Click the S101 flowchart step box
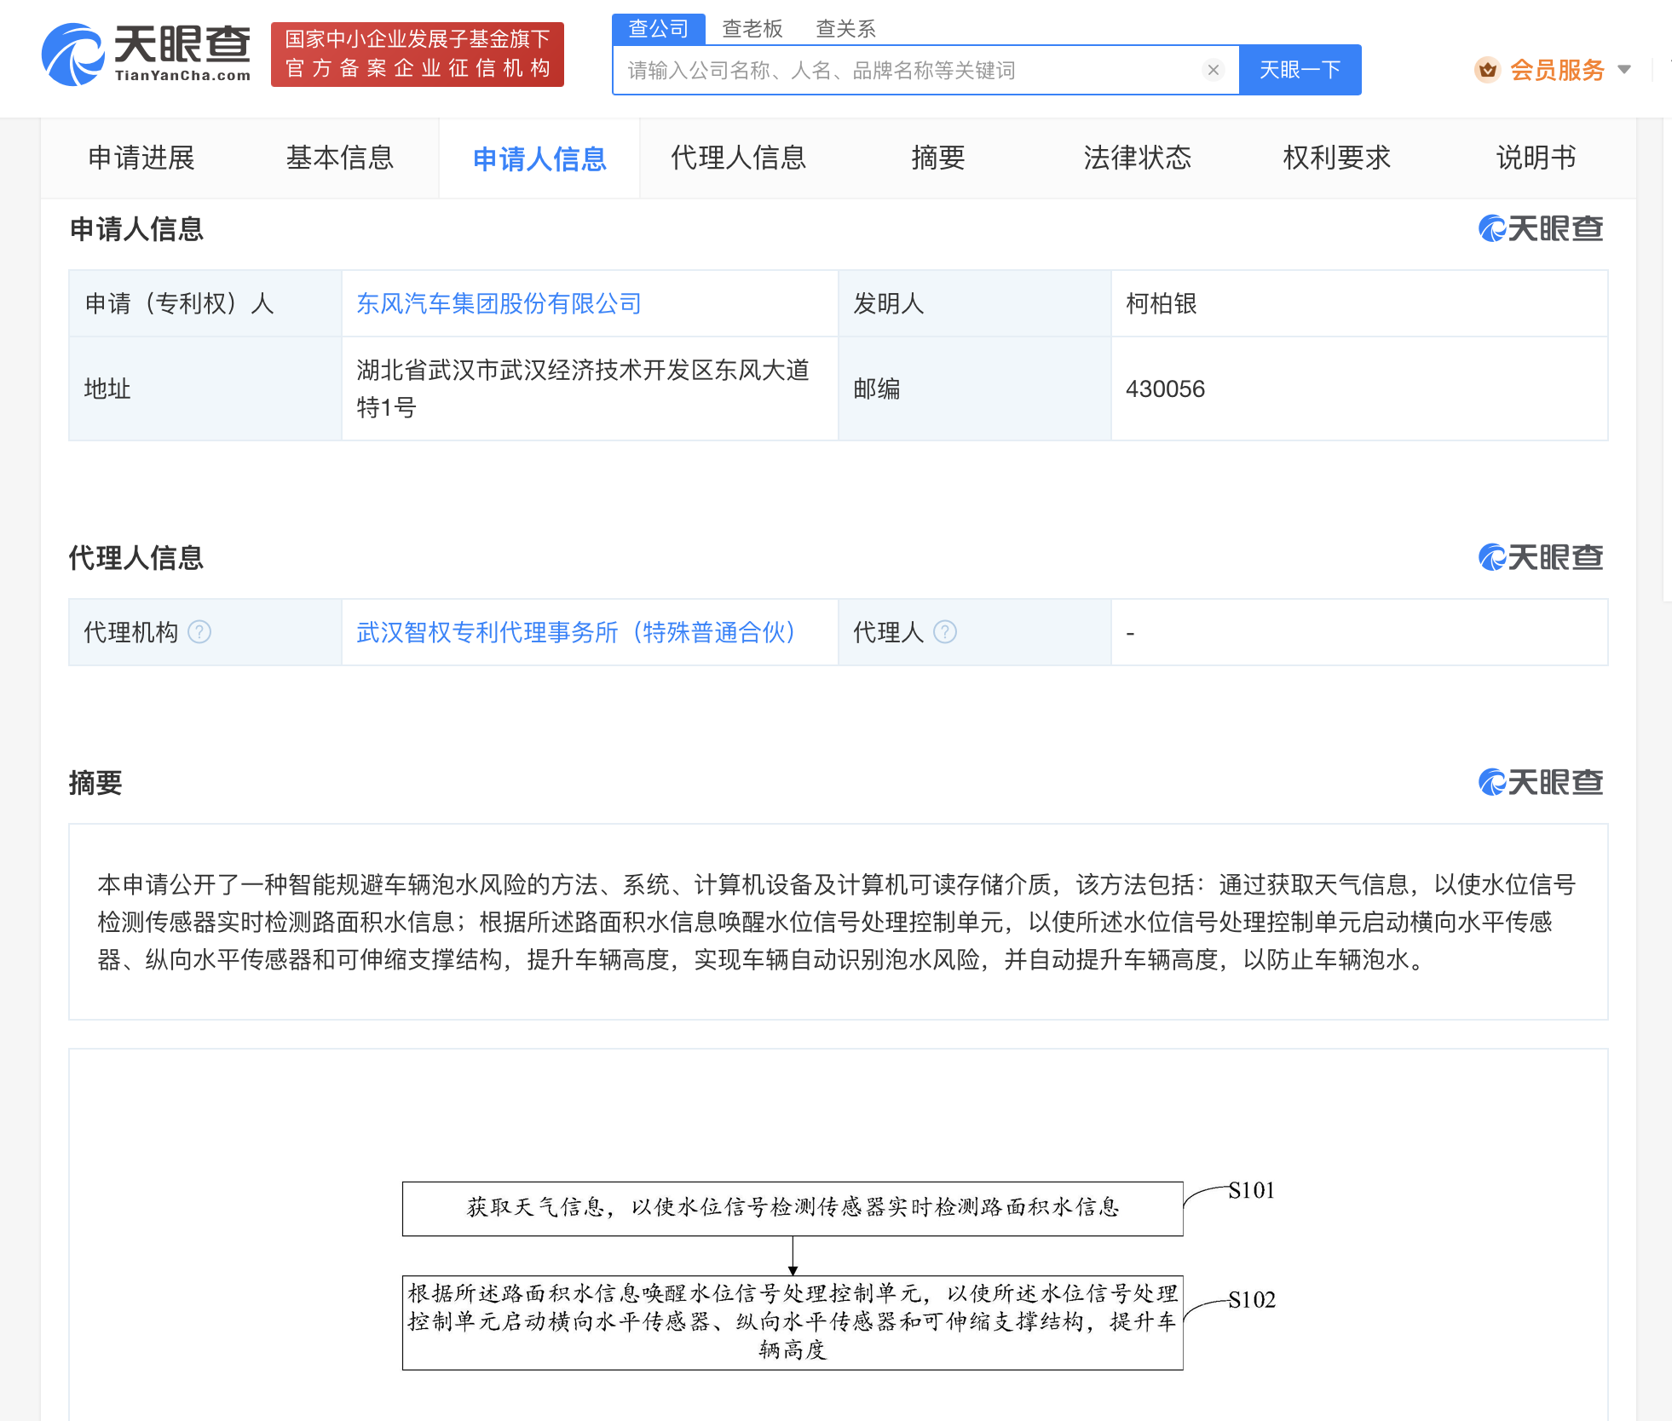The image size is (1672, 1421). click(x=793, y=1208)
